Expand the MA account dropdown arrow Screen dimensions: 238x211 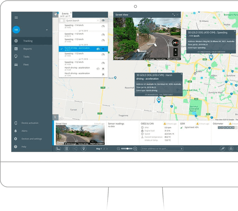point(47,30)
